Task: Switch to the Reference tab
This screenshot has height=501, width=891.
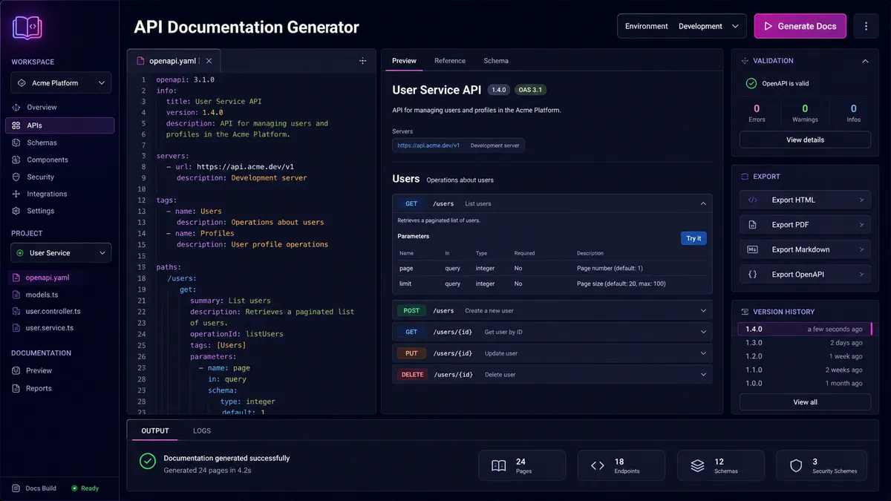Action: (450, 61)
